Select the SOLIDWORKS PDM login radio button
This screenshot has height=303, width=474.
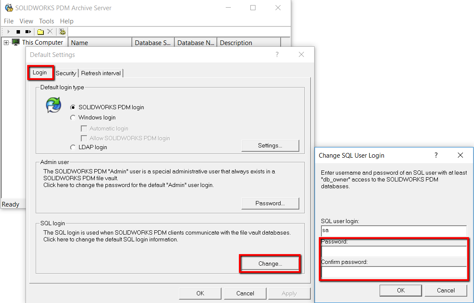click(x=73, y=107)
